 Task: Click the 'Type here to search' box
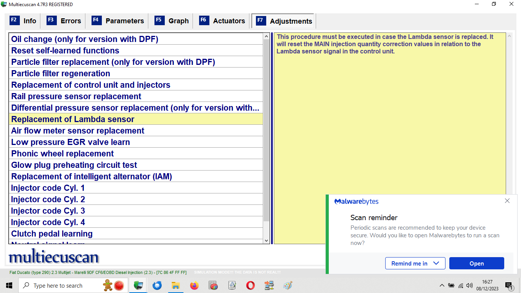[x=74, y=285]
